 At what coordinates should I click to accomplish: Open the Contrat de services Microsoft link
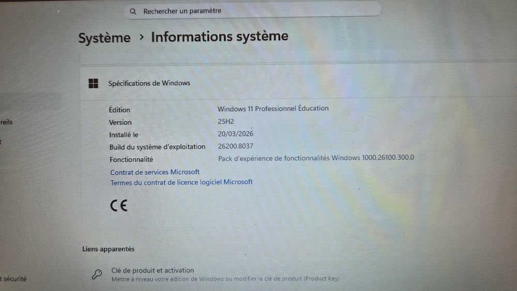pyautogui.click(x=155, y=172)
